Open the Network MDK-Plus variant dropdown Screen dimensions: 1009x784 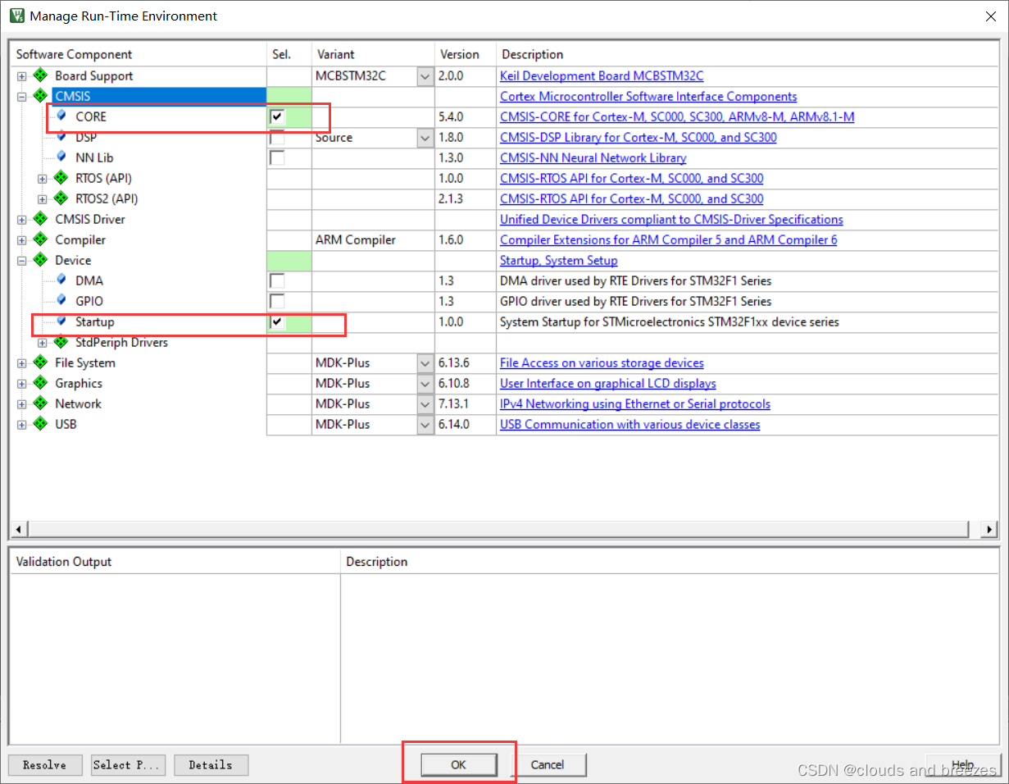pyautogui.click(x=425, y=403)
